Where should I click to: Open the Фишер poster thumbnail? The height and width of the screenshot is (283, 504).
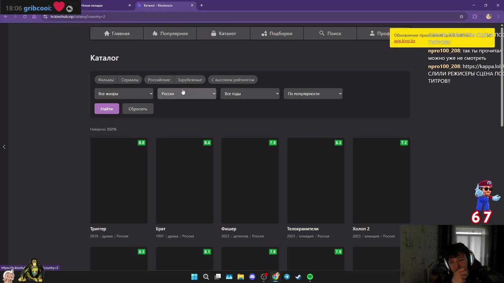point(250,180)
